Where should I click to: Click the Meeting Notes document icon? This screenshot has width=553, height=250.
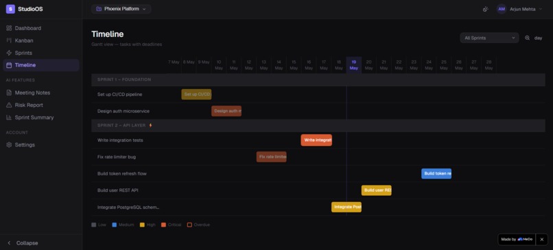tap(9, 92)
